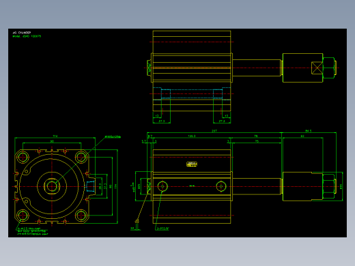Click the yellow nameplate label on cylinder body
The height and width of the screenshot is (266, 355).
pos(192,164)
